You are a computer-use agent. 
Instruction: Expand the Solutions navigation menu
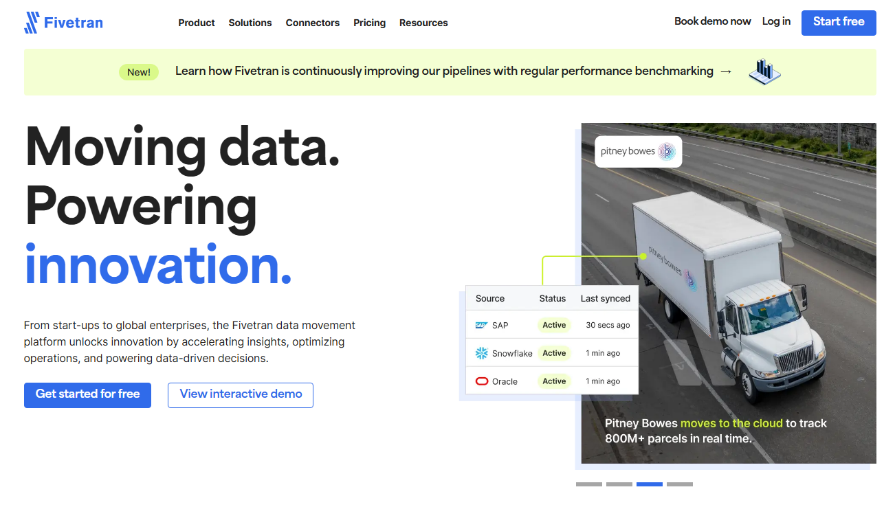click(x=250, y=23)
